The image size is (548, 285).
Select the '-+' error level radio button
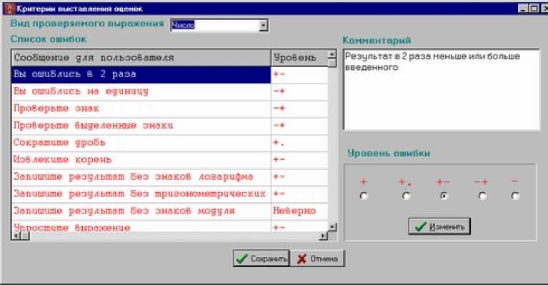tap(482, 196)
